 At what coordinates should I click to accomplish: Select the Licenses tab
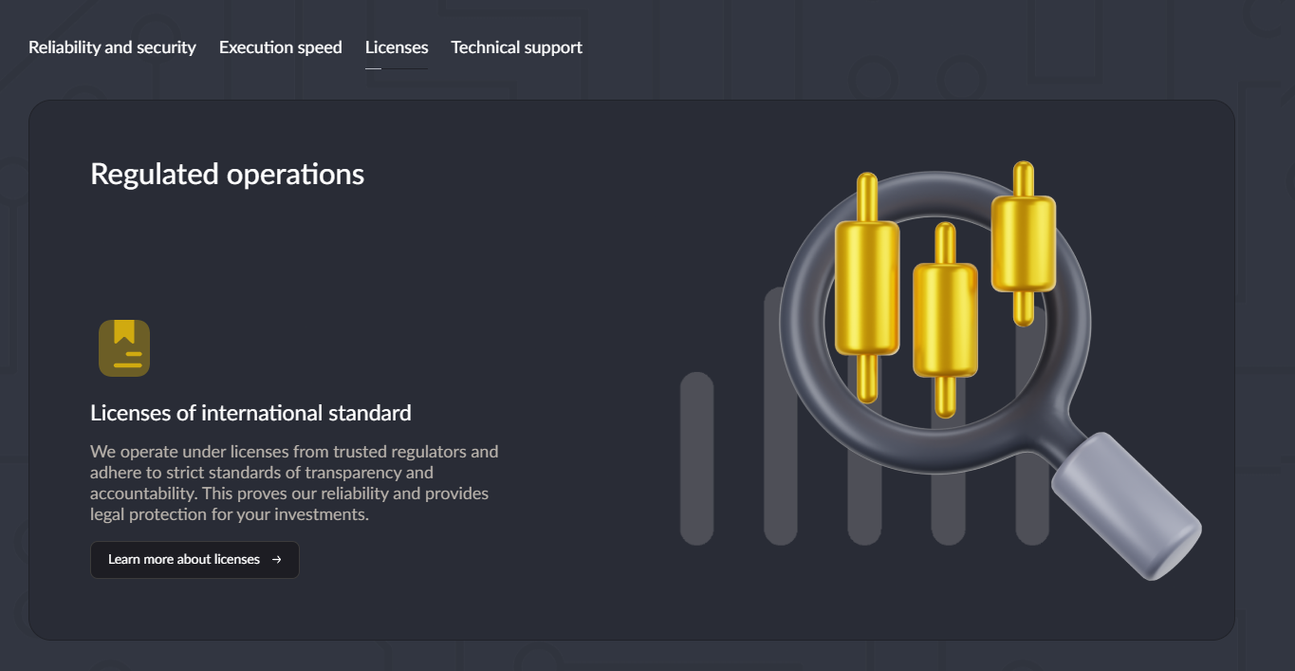pyautogui.click(x=396, y=47)
